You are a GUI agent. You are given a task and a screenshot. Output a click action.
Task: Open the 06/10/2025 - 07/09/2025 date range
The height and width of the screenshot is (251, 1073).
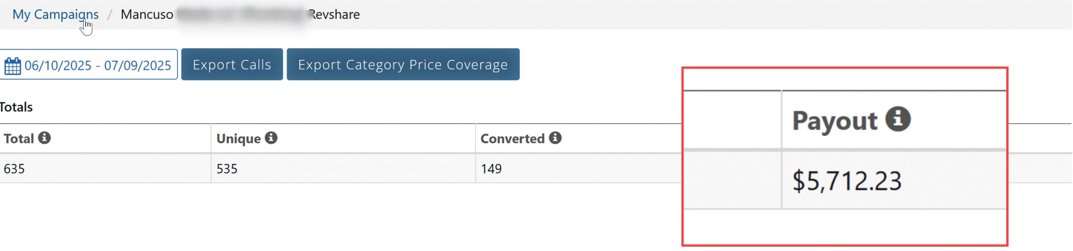click(x=97, y=65)
